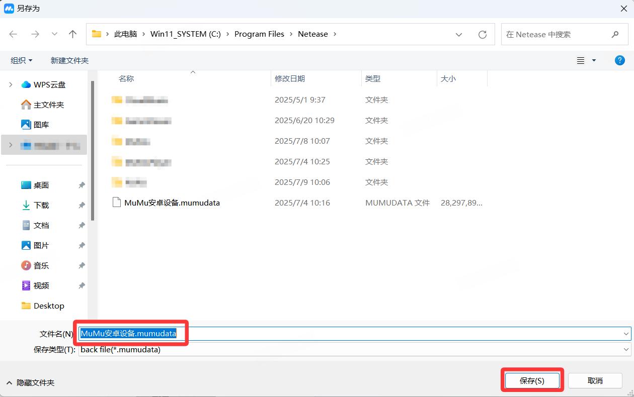The width and height of the screenshot is (634, 397).
Task: Click the Up one level arrow
Action: [x=73, y=34]
